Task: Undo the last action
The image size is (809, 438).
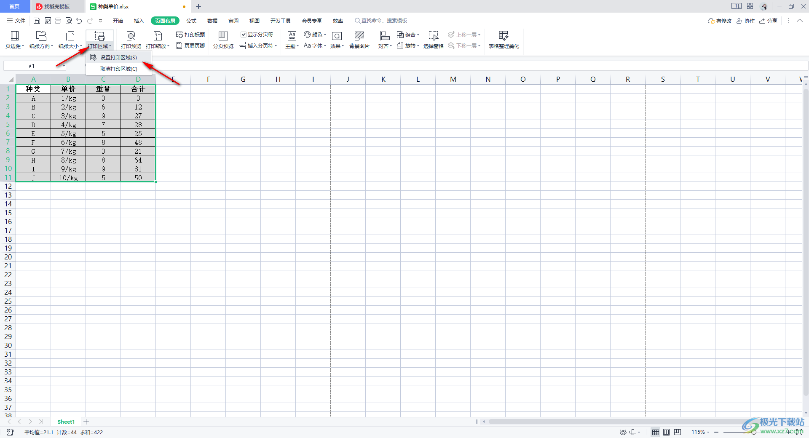Action: tap(79, 21)
